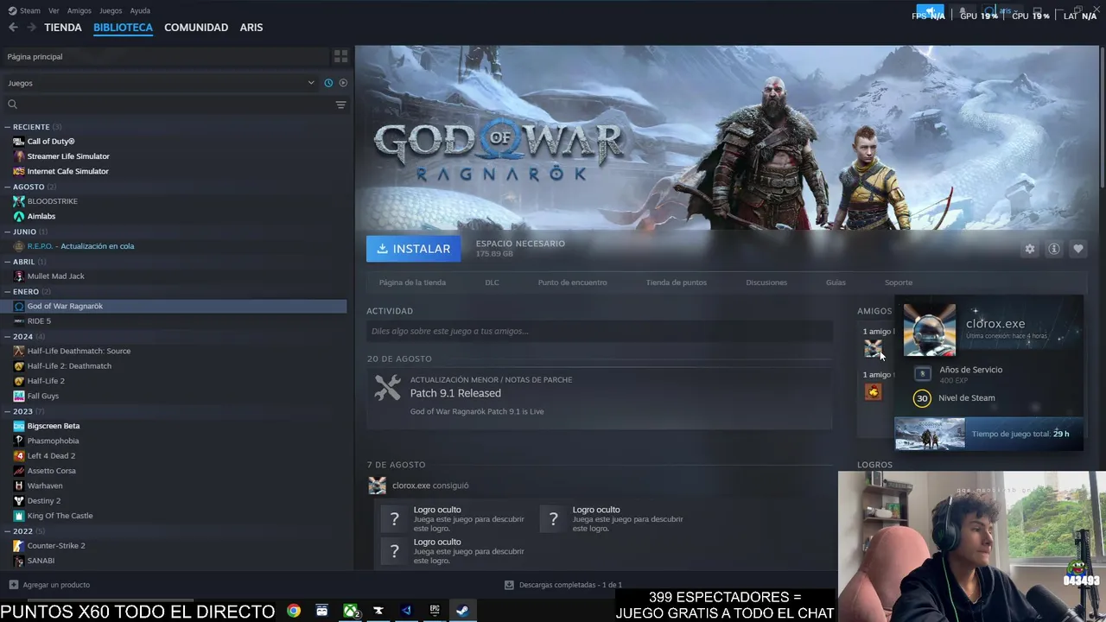Click the add product plus icon

(13, 585)
